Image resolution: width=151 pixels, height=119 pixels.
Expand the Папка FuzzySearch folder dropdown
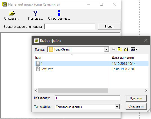pyautogui.click(x=106, y=49)
